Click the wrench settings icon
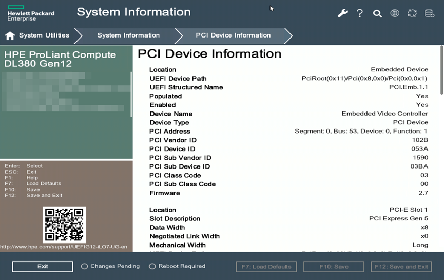Screen dimensions: 444x280 tap(342, 13)
